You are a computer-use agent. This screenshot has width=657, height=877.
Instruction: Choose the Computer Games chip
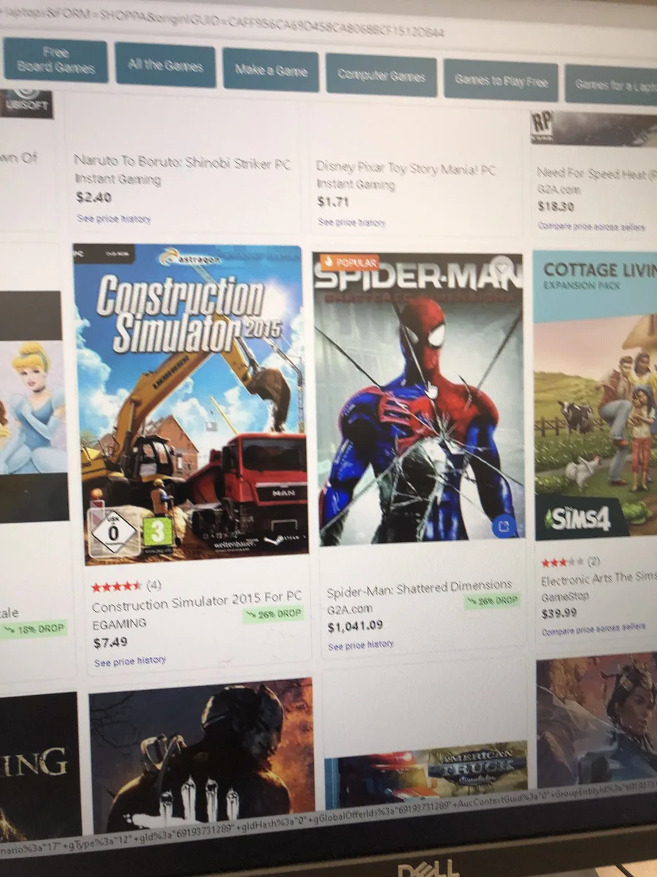coord(382,75)
